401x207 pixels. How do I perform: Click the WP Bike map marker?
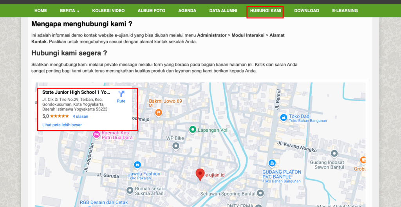tap(176, 146)
